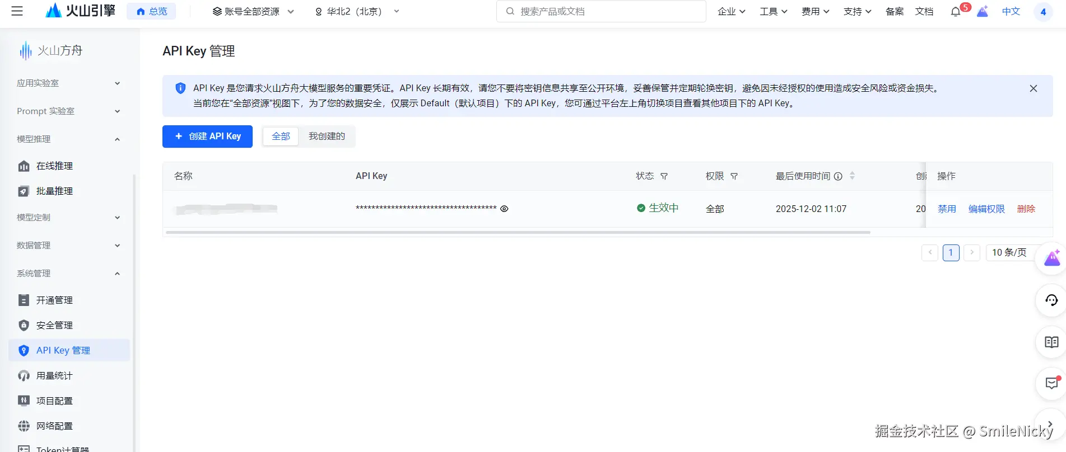The width and height of the screenshot is (1066, 452).
Task: Focus the 搜索产品或文档 search field
Action: click(601, 11)
